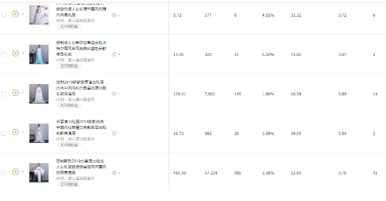This screenshot has height=201, width=386.
Task: Click green play status icon in 5.72 row
Action: 16,14
